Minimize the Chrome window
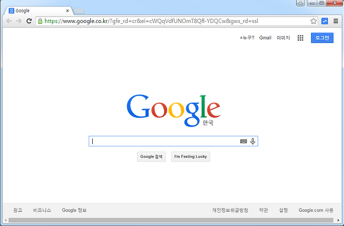The width and height of the screenshot is (344, 226). (312, 3)
